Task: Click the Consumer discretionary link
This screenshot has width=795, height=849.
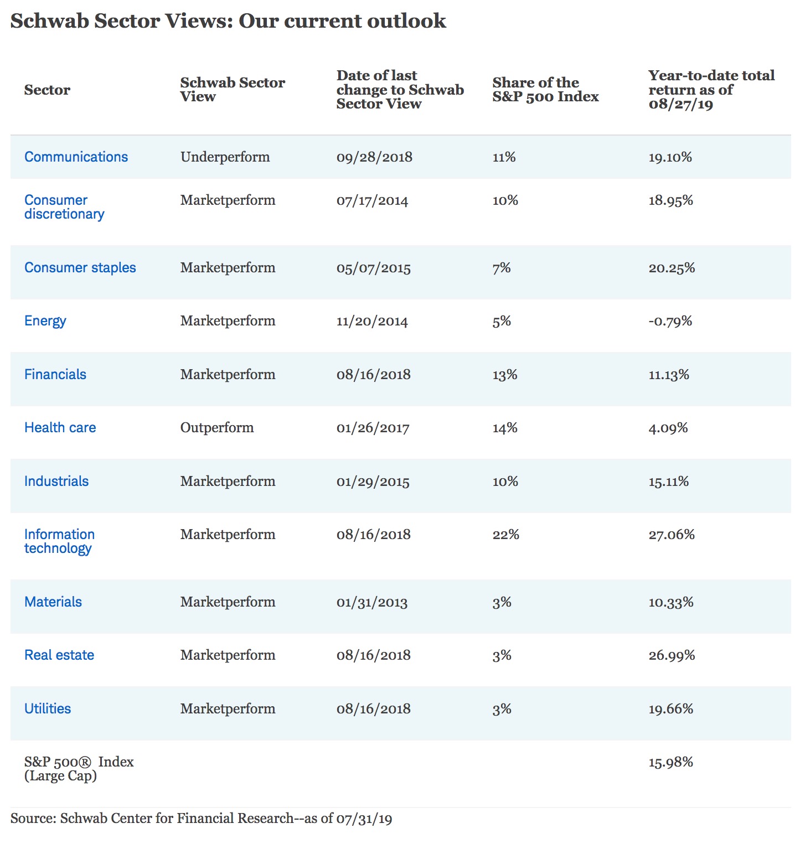Action: (64, 207)
